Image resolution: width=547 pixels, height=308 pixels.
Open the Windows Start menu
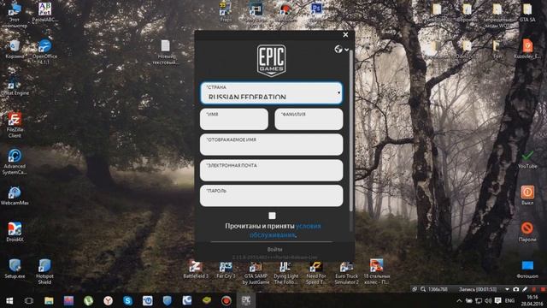(x=9, y=300)
